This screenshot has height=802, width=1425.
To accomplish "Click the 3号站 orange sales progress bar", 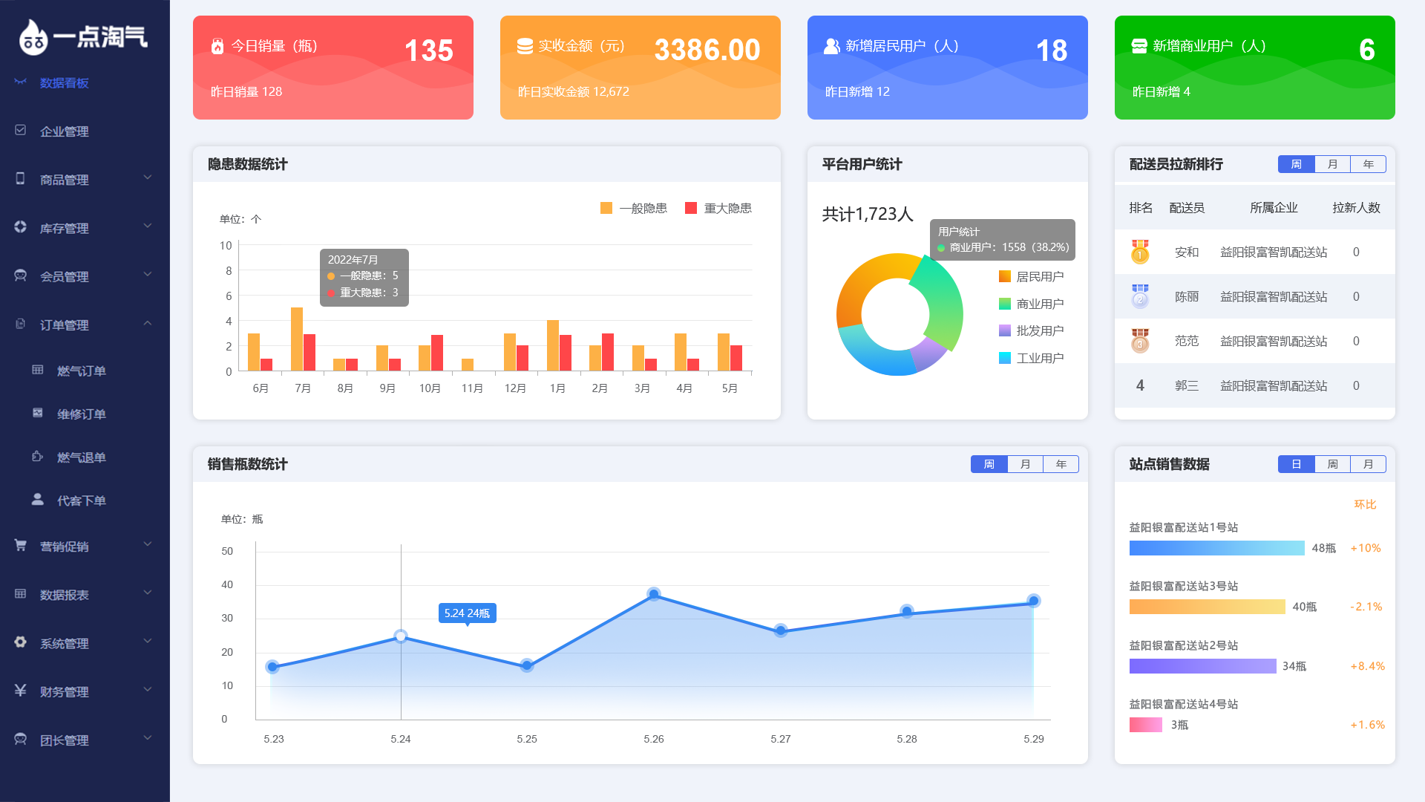I will point(1207,607).
